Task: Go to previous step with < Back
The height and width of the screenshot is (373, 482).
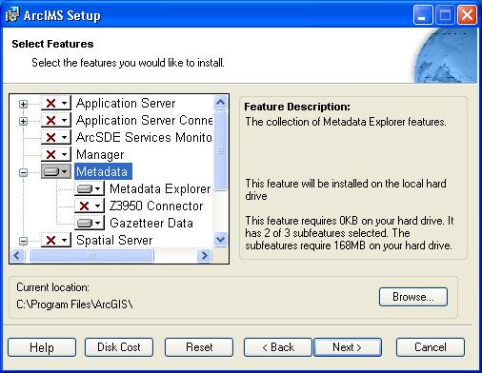Action: click(278, 347)
